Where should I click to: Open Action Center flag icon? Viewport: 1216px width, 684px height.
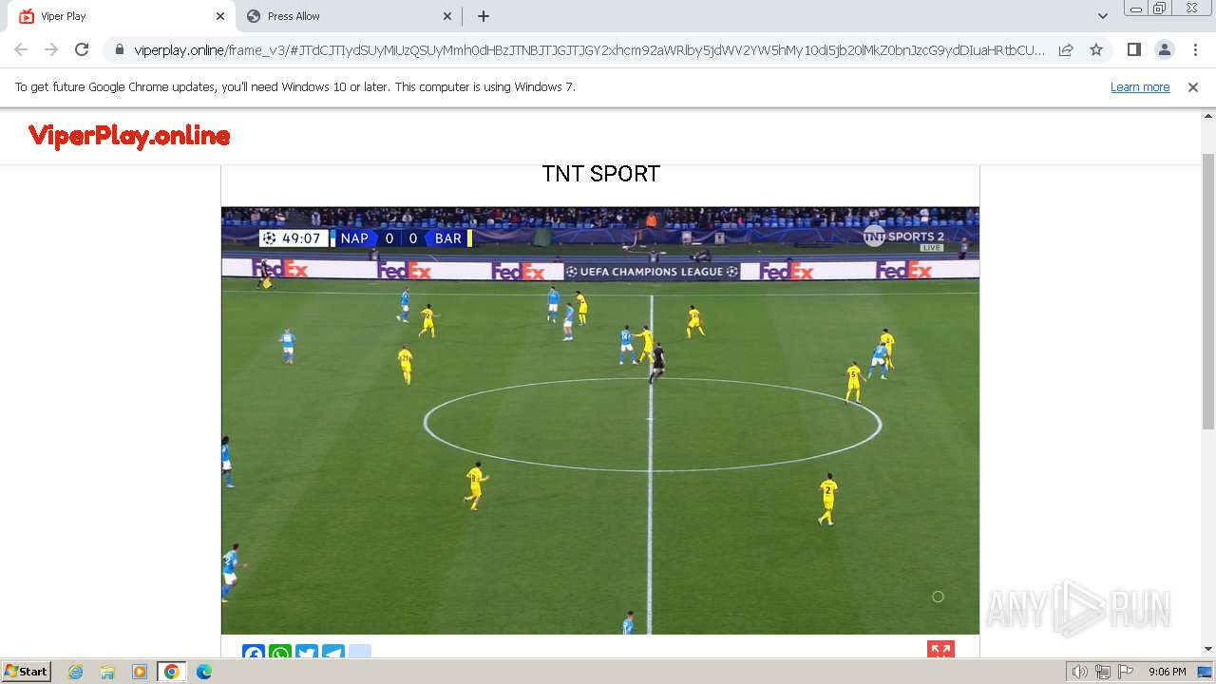pos(1126,672)
